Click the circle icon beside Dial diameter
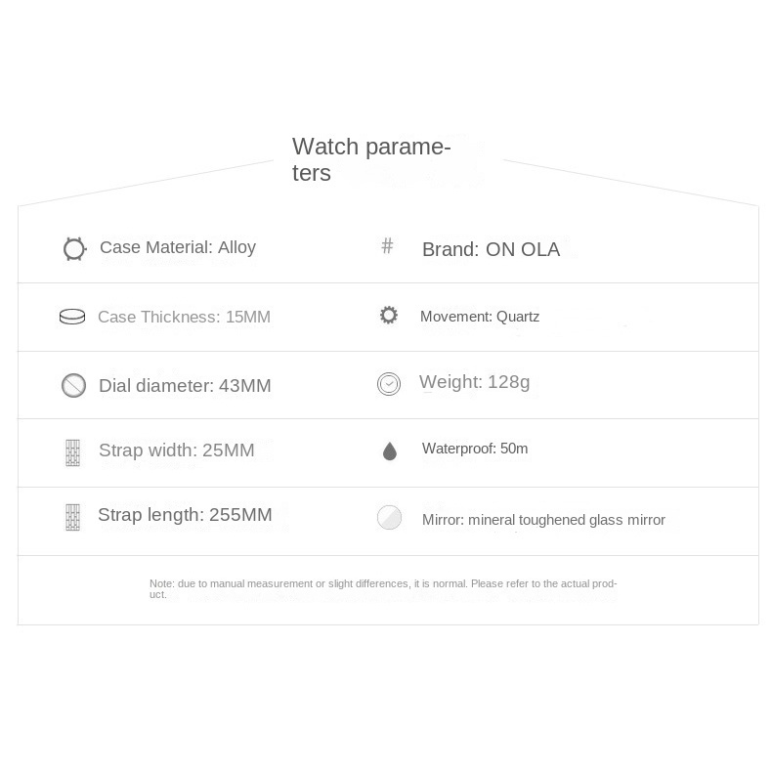The width and height of the screenshot is (772, 772). pos(74,385)
